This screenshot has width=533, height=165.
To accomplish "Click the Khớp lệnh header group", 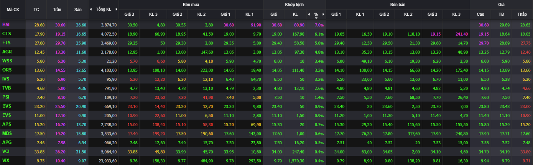I will pyautogui.click(x=294, y=5).
